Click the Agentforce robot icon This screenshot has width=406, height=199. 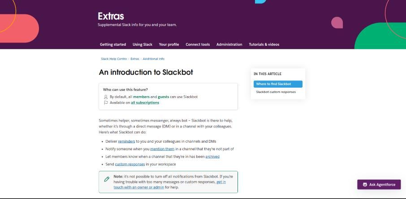click(365, 184)
